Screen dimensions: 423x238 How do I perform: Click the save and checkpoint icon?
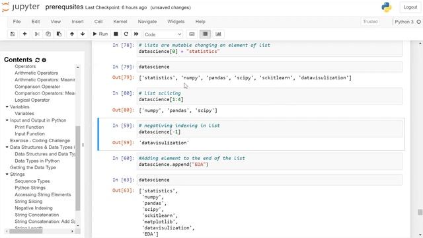pyautogui.click(x=13, y=34)
